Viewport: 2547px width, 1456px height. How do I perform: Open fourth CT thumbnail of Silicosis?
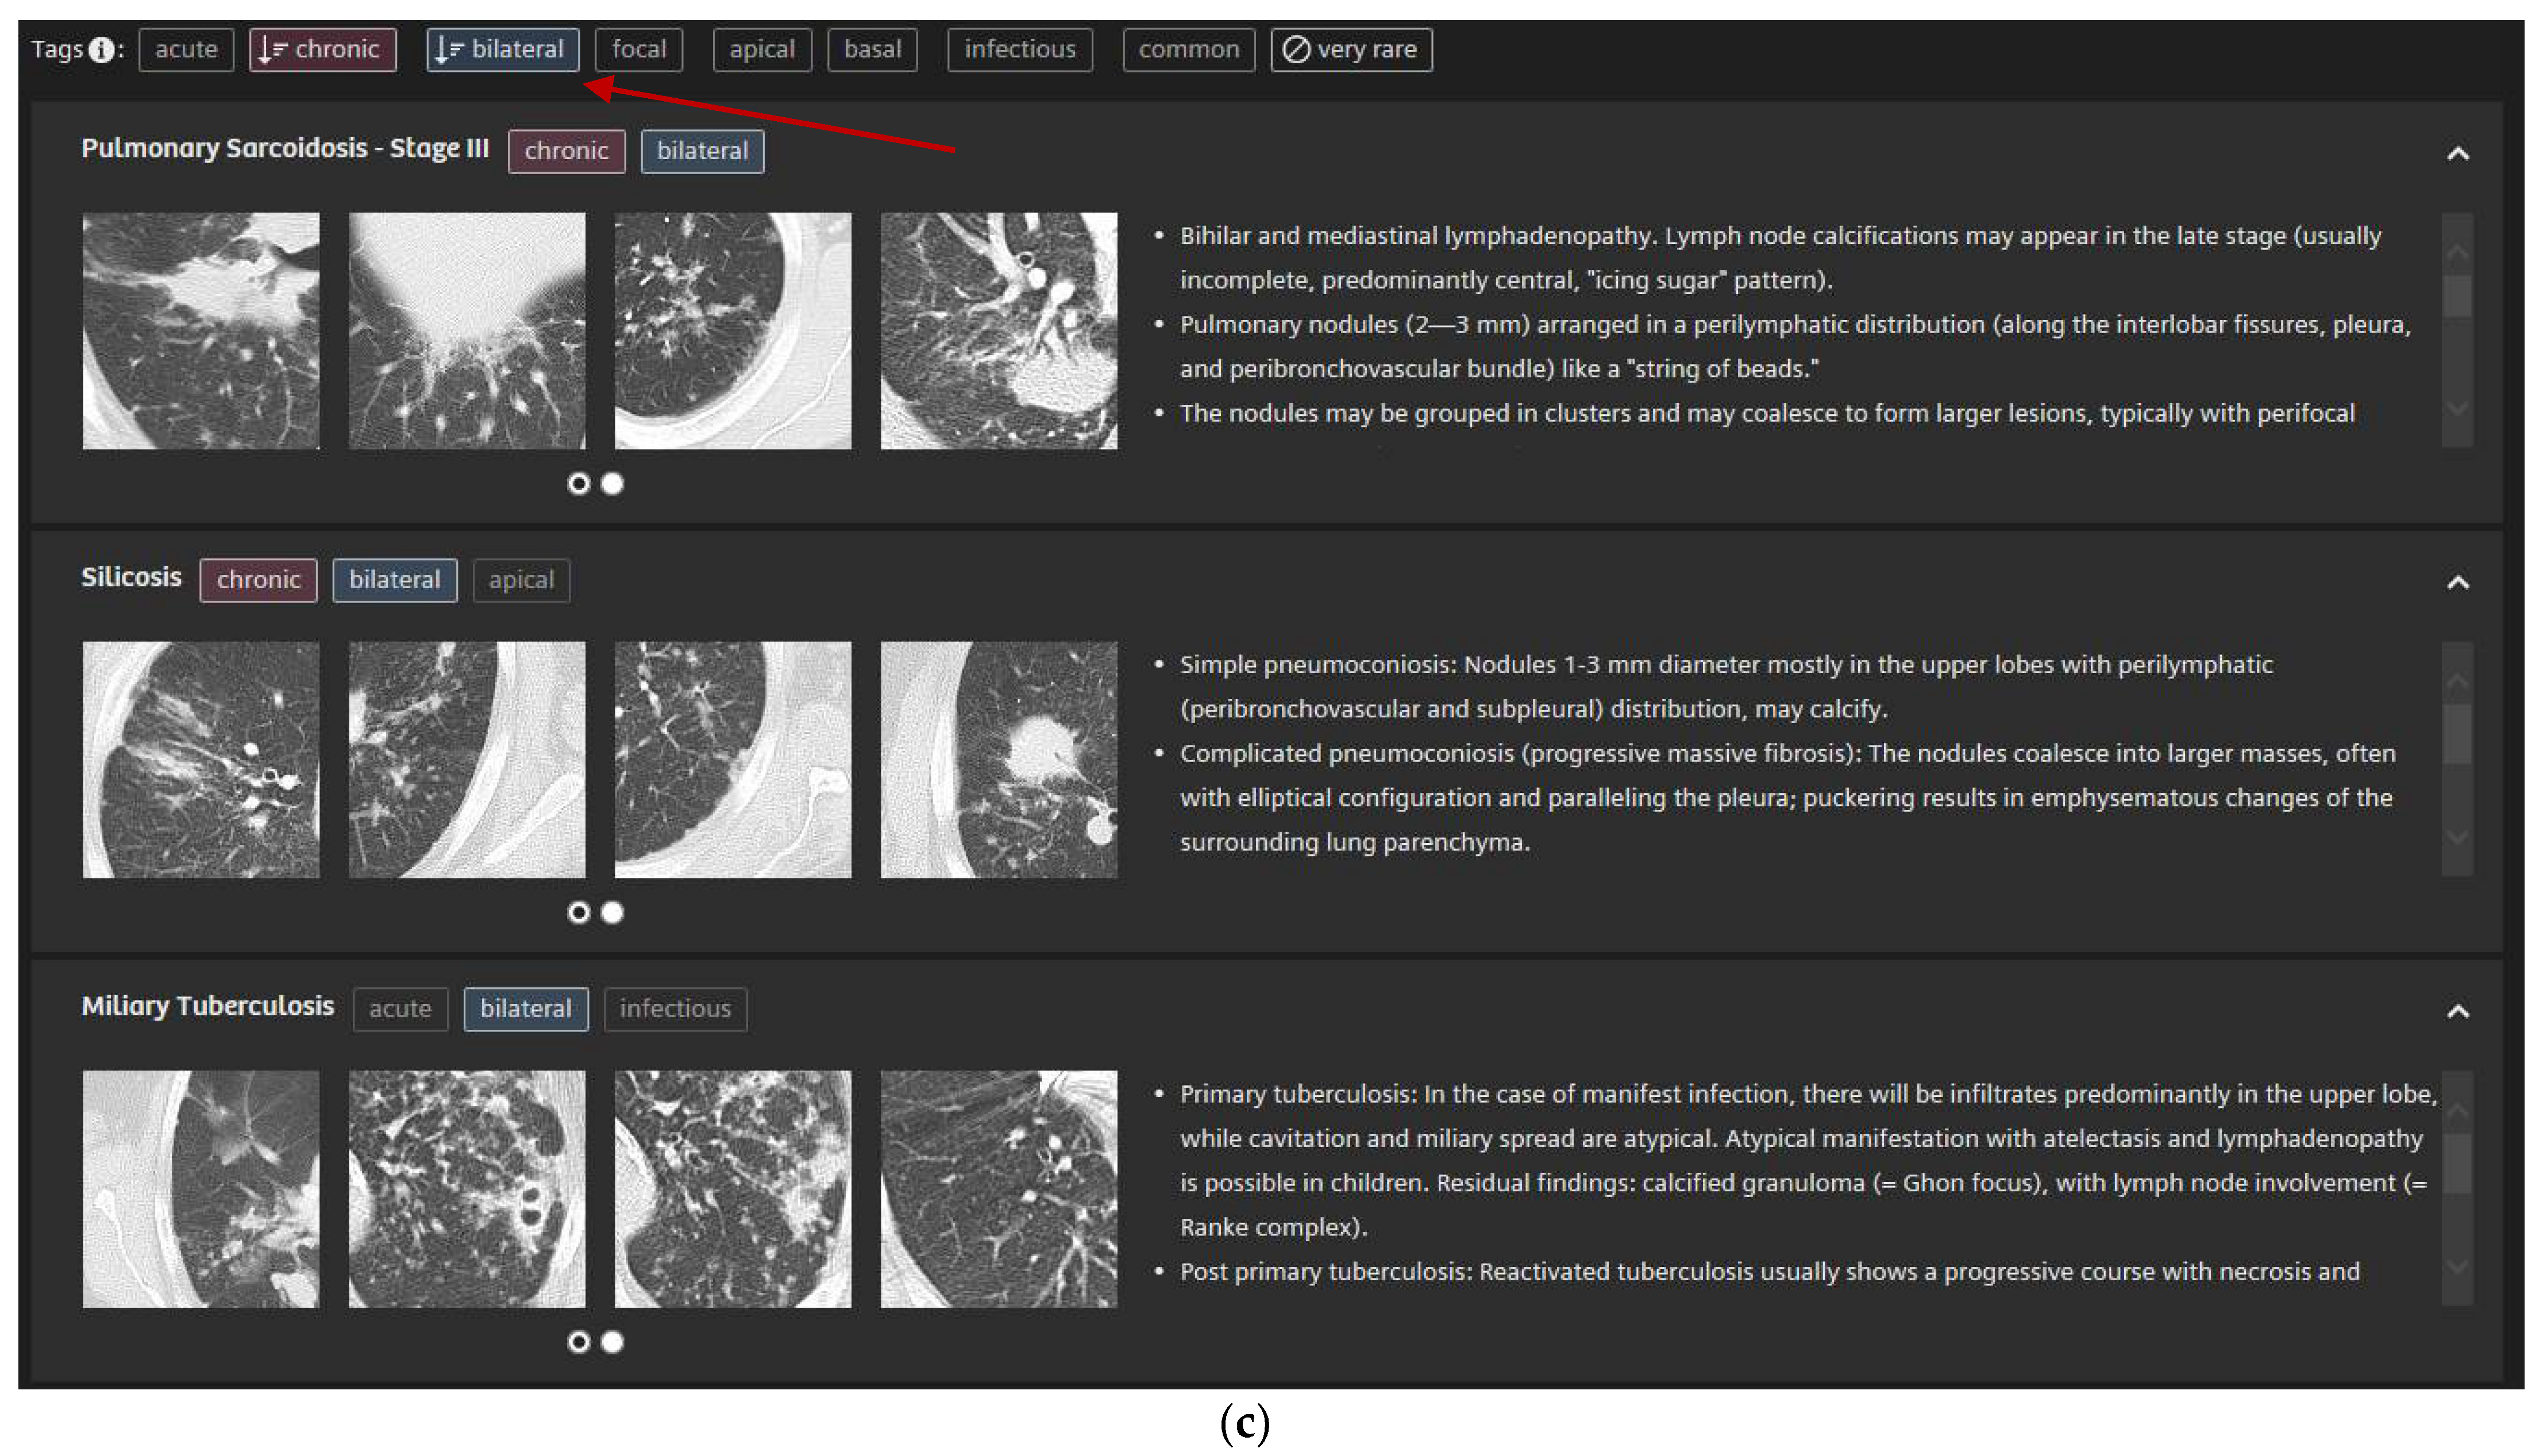(999, 760)
